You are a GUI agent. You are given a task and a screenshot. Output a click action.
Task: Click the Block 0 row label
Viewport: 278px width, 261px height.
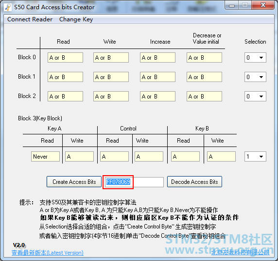(x=27, y=57)
